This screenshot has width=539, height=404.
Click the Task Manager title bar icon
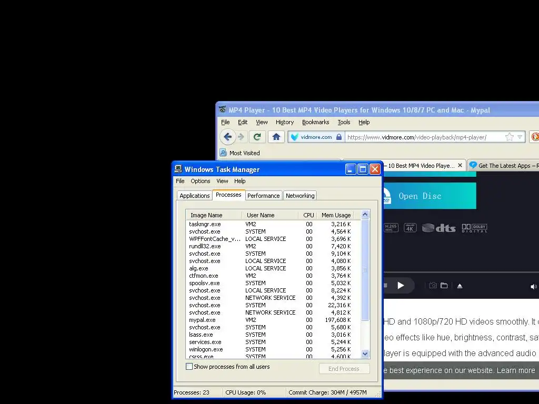pyautogui.click(x=178, y=169)
